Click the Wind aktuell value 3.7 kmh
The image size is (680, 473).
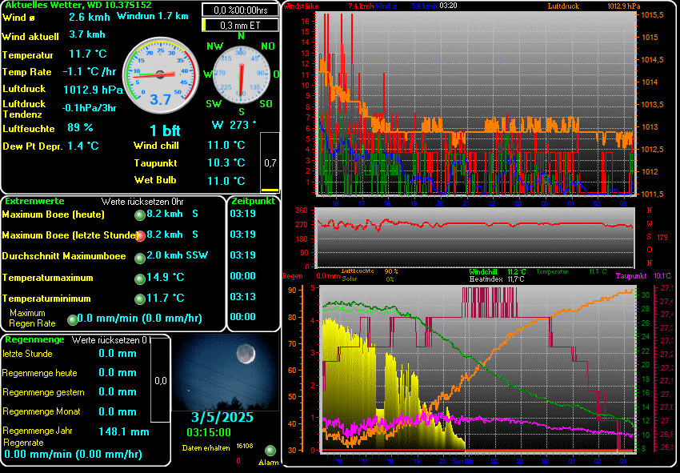87,34
